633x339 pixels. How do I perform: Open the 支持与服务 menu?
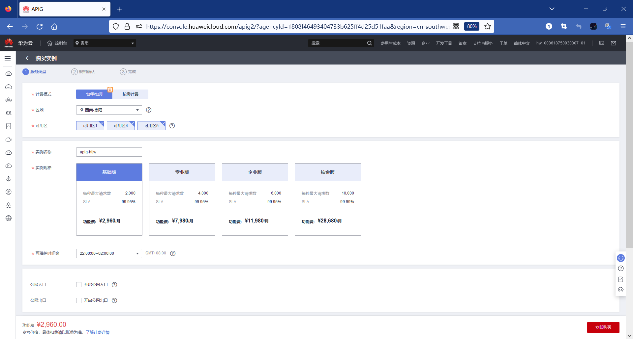(x=483, y=43)
